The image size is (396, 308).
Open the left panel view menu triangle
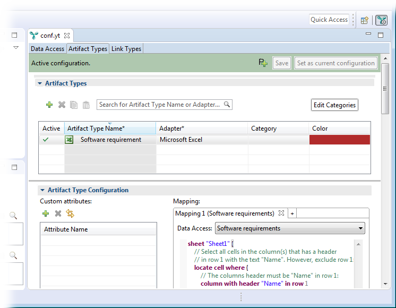(x=16, y=47)
